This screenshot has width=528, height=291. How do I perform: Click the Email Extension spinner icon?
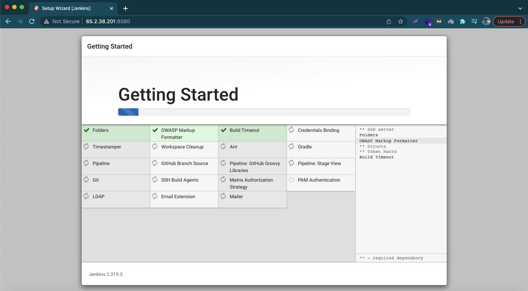click(x=155, y=196)
